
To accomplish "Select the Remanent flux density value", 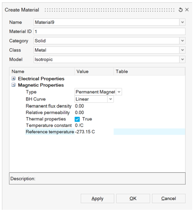I will click(79, 106).
